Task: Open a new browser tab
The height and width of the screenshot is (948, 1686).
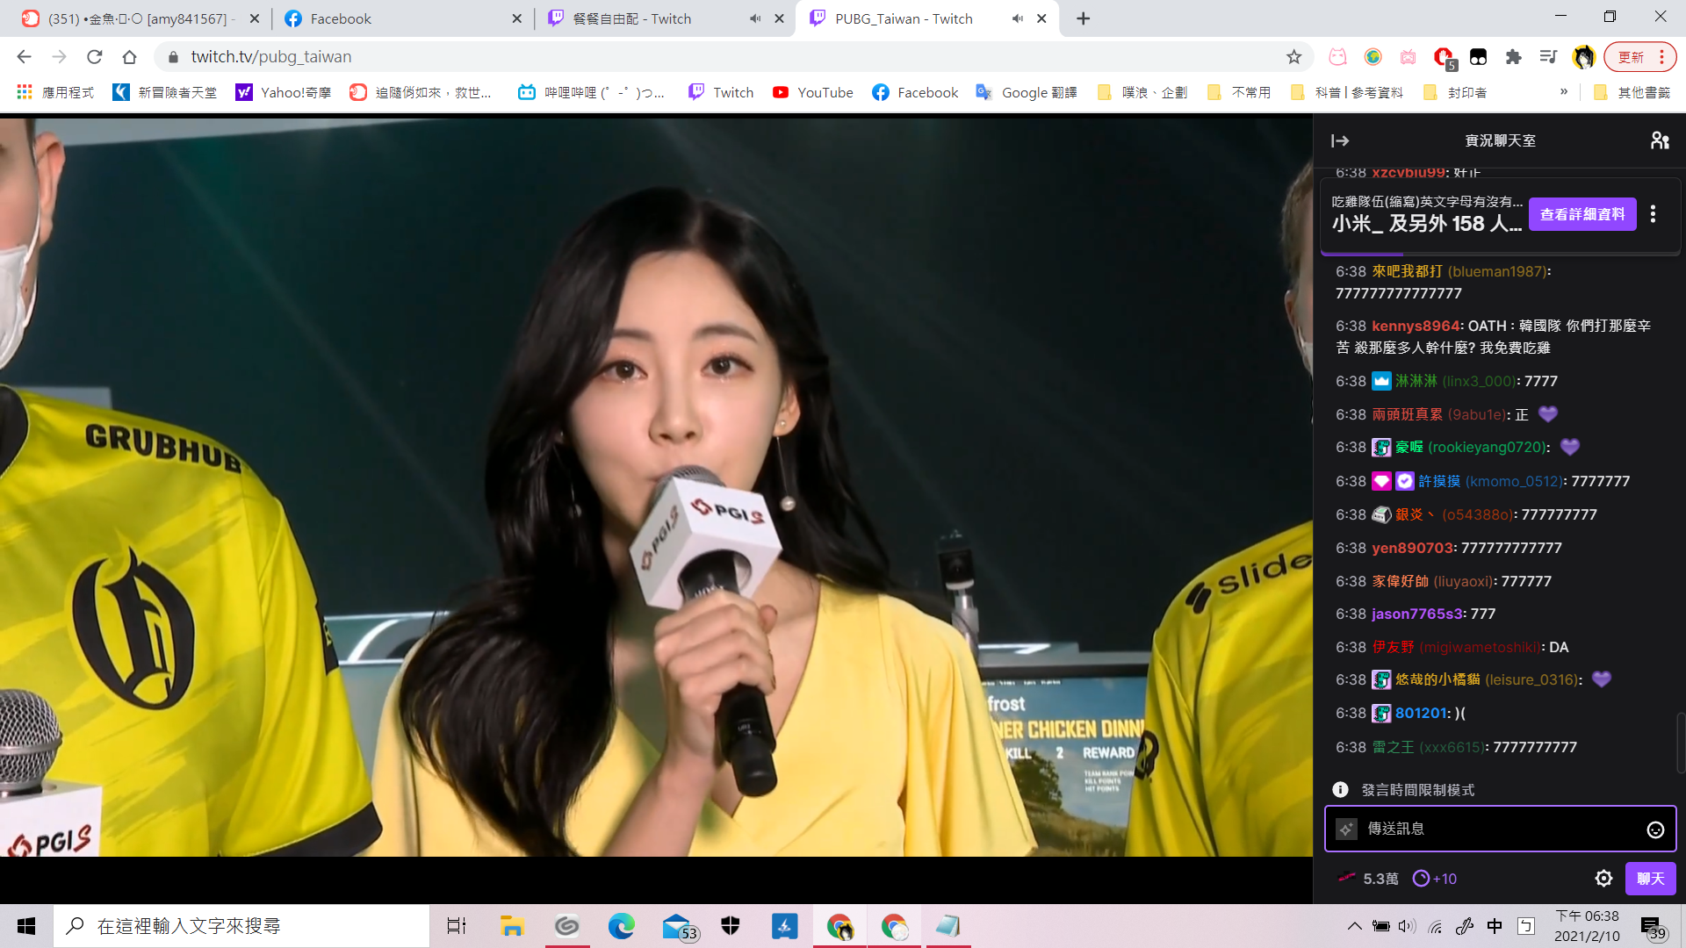Action: click(x=1083, y=18)
